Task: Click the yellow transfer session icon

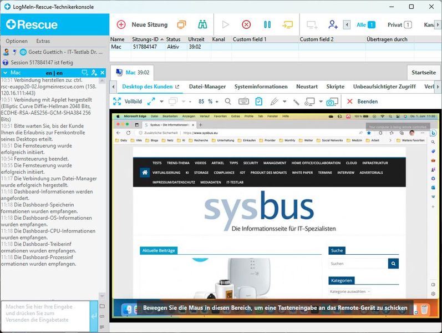Action: pyautogui.click(x=287, y=24)
